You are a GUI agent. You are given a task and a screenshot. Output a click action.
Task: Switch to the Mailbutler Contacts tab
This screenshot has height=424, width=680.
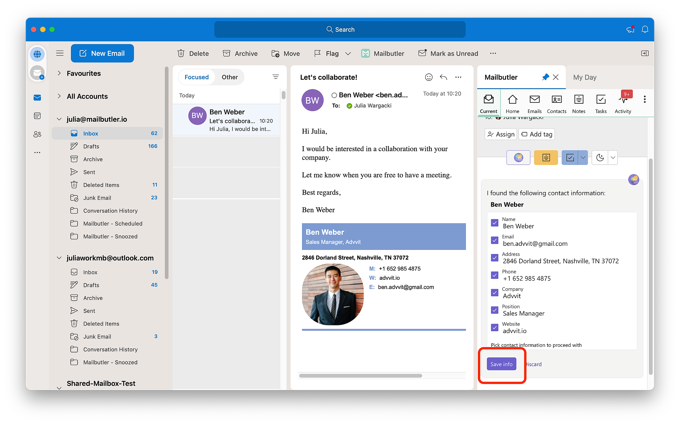click(556, 104)
